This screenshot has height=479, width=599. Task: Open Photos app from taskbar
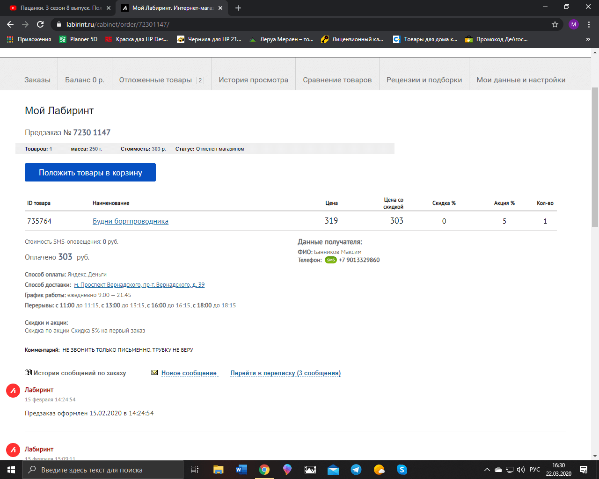click(x=310, y=470)
